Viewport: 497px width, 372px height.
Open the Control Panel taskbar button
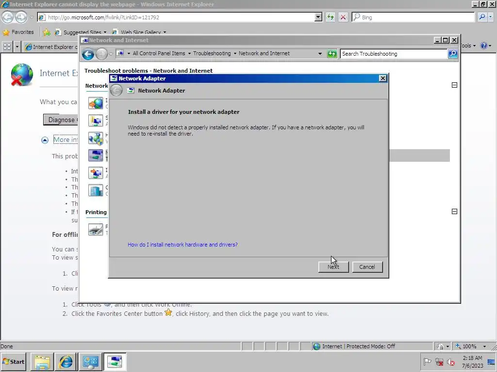[90, 362]
